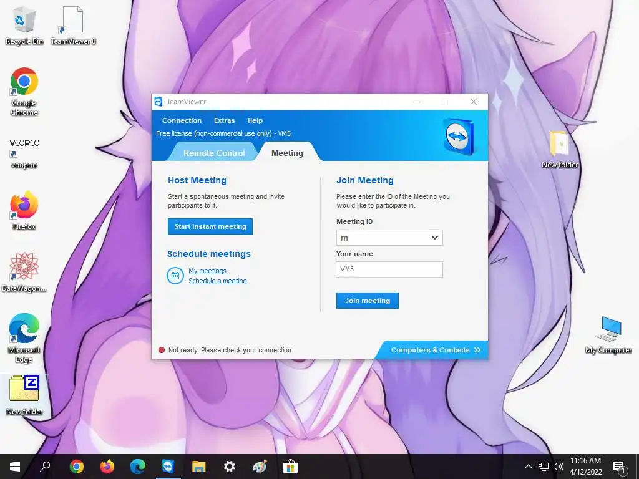
Task: Open the notification center icon
Action: 620,468
